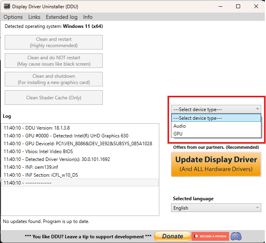Open the Extended log menu
Viewport: 266px width, 243px height.
pyautogui.click(x=62, y=17)
